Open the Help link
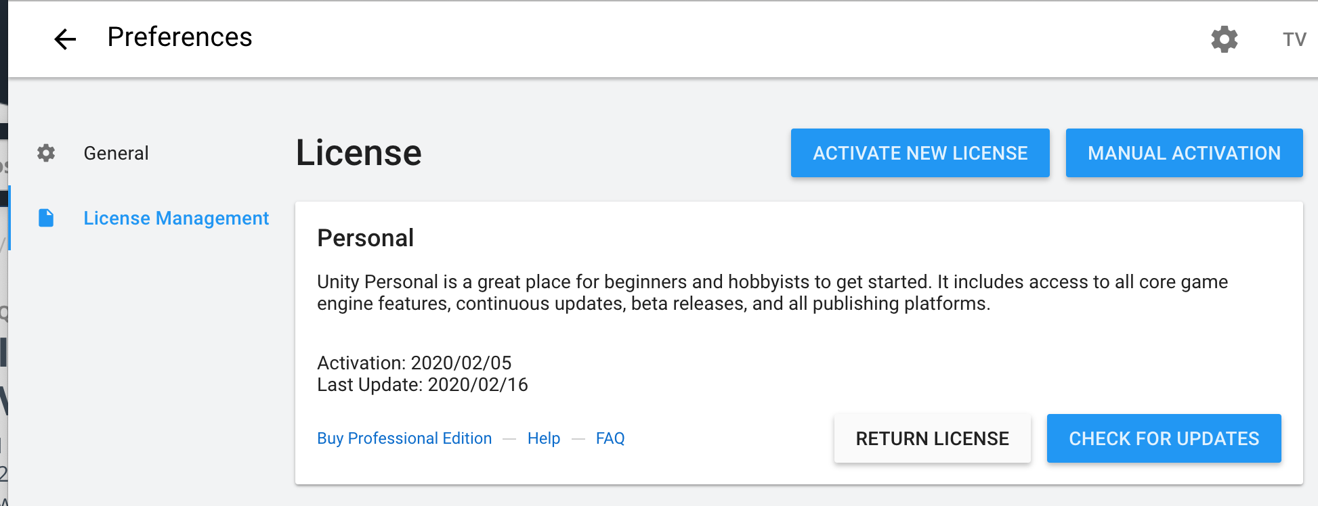 544,438
